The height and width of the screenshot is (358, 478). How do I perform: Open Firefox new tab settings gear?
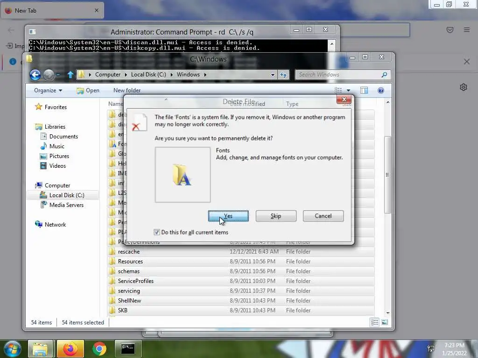coord(464,87)
